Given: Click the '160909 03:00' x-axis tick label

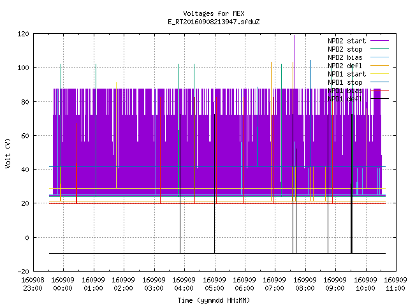Looking at the screenshot, I should click(x=154, y=284).
